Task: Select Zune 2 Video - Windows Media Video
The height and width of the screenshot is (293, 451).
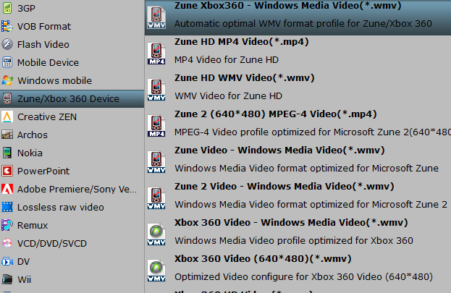Action: pos(298,198)
